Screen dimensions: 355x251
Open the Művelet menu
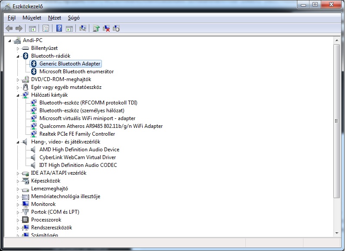pyautogui.click(x=32, y=18)
